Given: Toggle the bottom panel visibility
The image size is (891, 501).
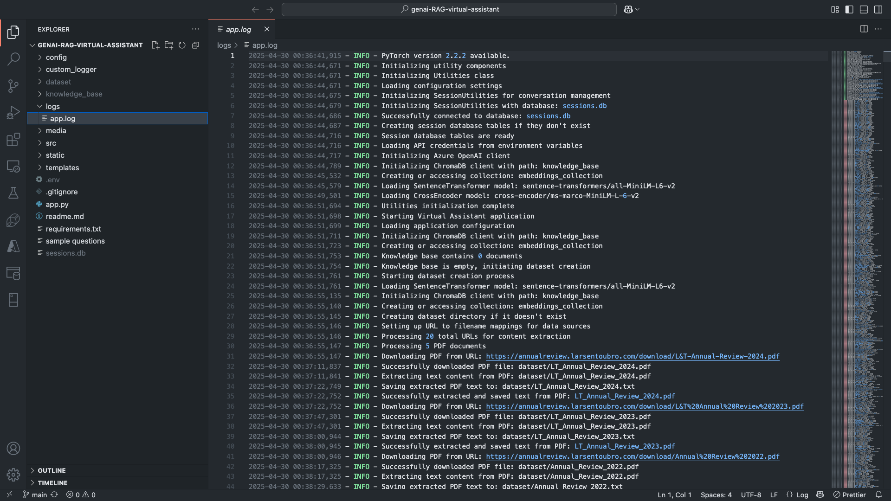Looking at the screenshot, I should 864,9.
